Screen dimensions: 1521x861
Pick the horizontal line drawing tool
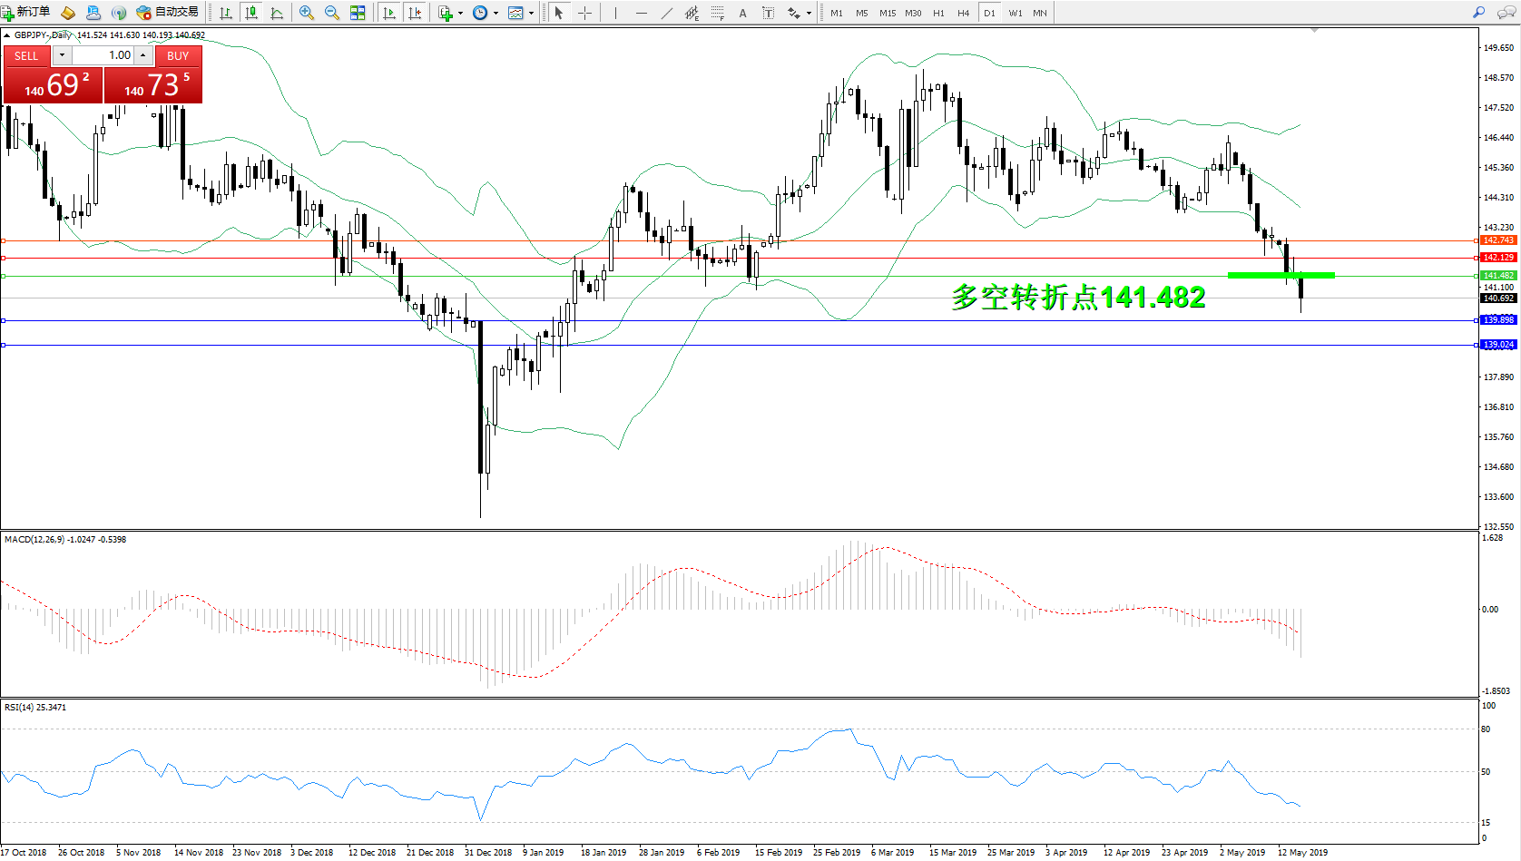pyautogui.click(x=642, y=13)
